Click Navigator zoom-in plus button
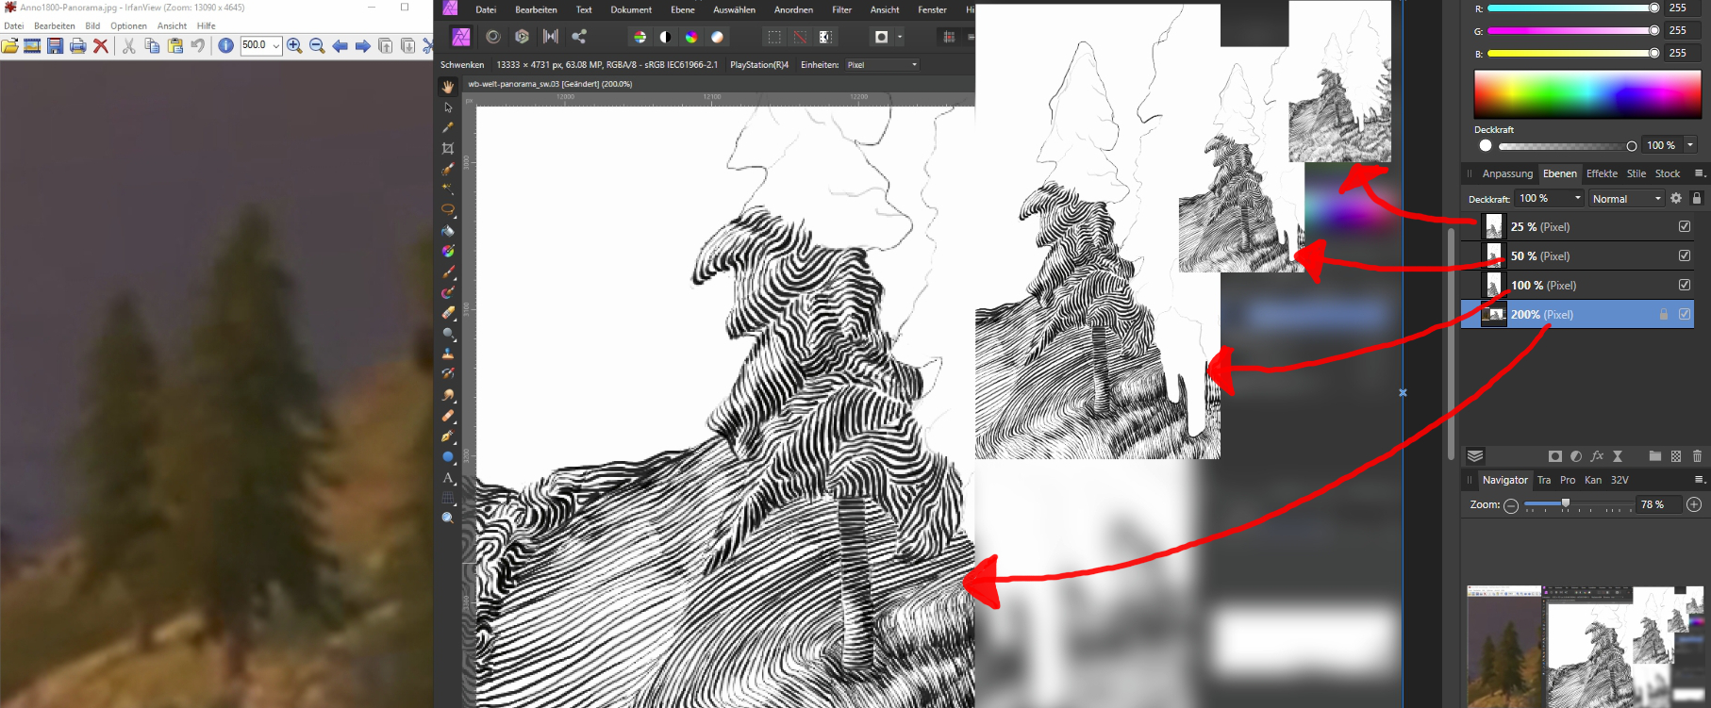 (x=1694, y=504)
